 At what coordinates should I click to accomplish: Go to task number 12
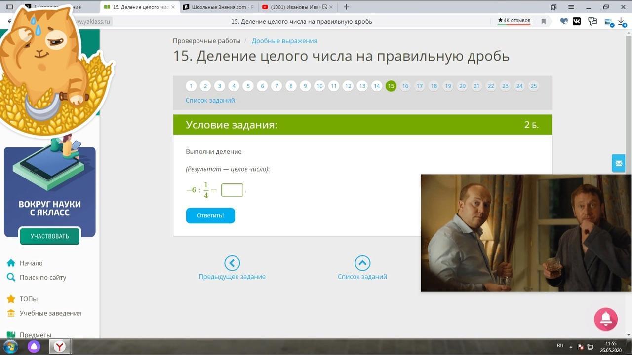348,86
